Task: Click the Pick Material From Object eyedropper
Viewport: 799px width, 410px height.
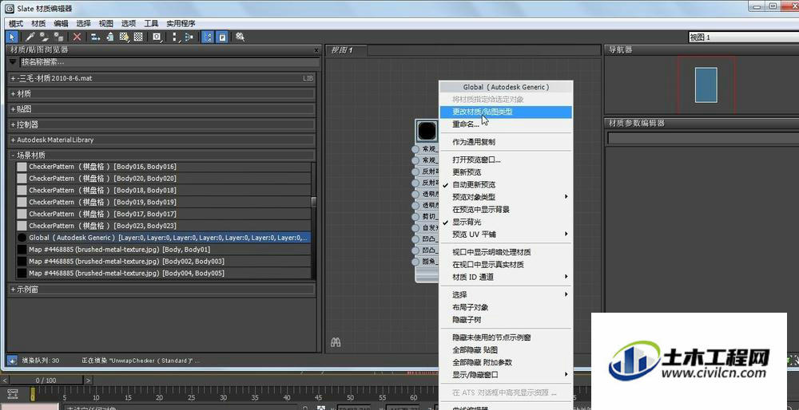Action: pos(30,37)
